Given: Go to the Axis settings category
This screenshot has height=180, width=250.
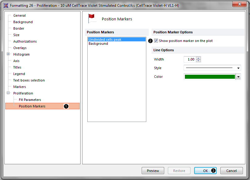Looking at the screenshot, I should point(16,61).
